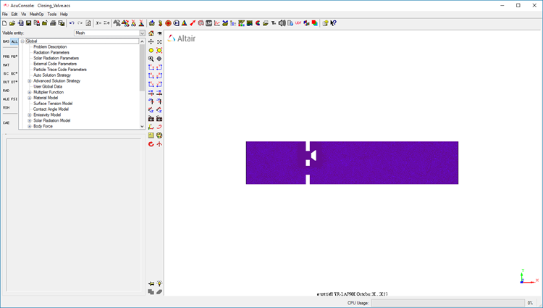Click the Save floppy disk icon
Viewport: 543px width, 308px height.
tap(29, 23)
